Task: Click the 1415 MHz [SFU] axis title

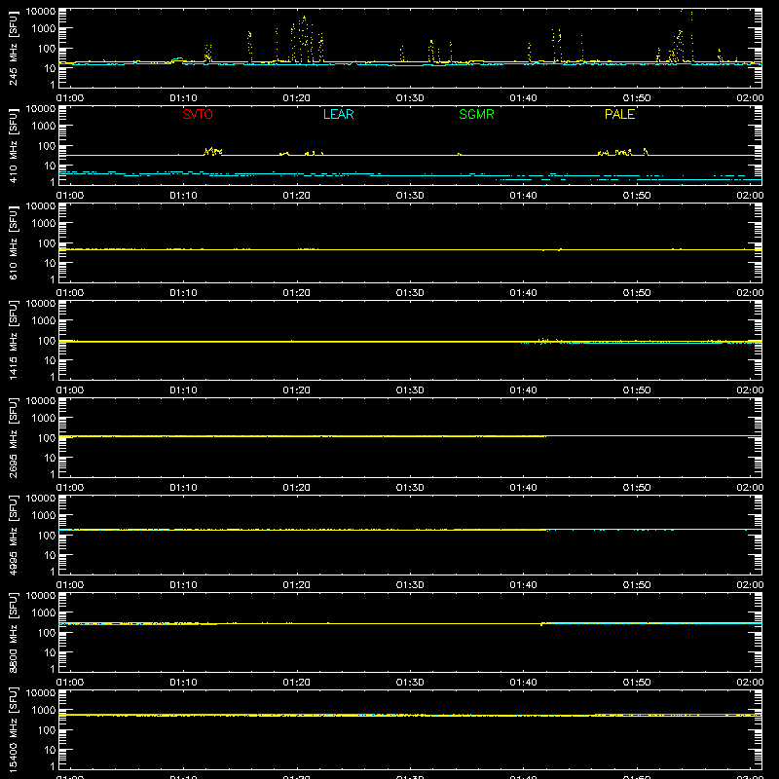Action: [x=14, y=340]
